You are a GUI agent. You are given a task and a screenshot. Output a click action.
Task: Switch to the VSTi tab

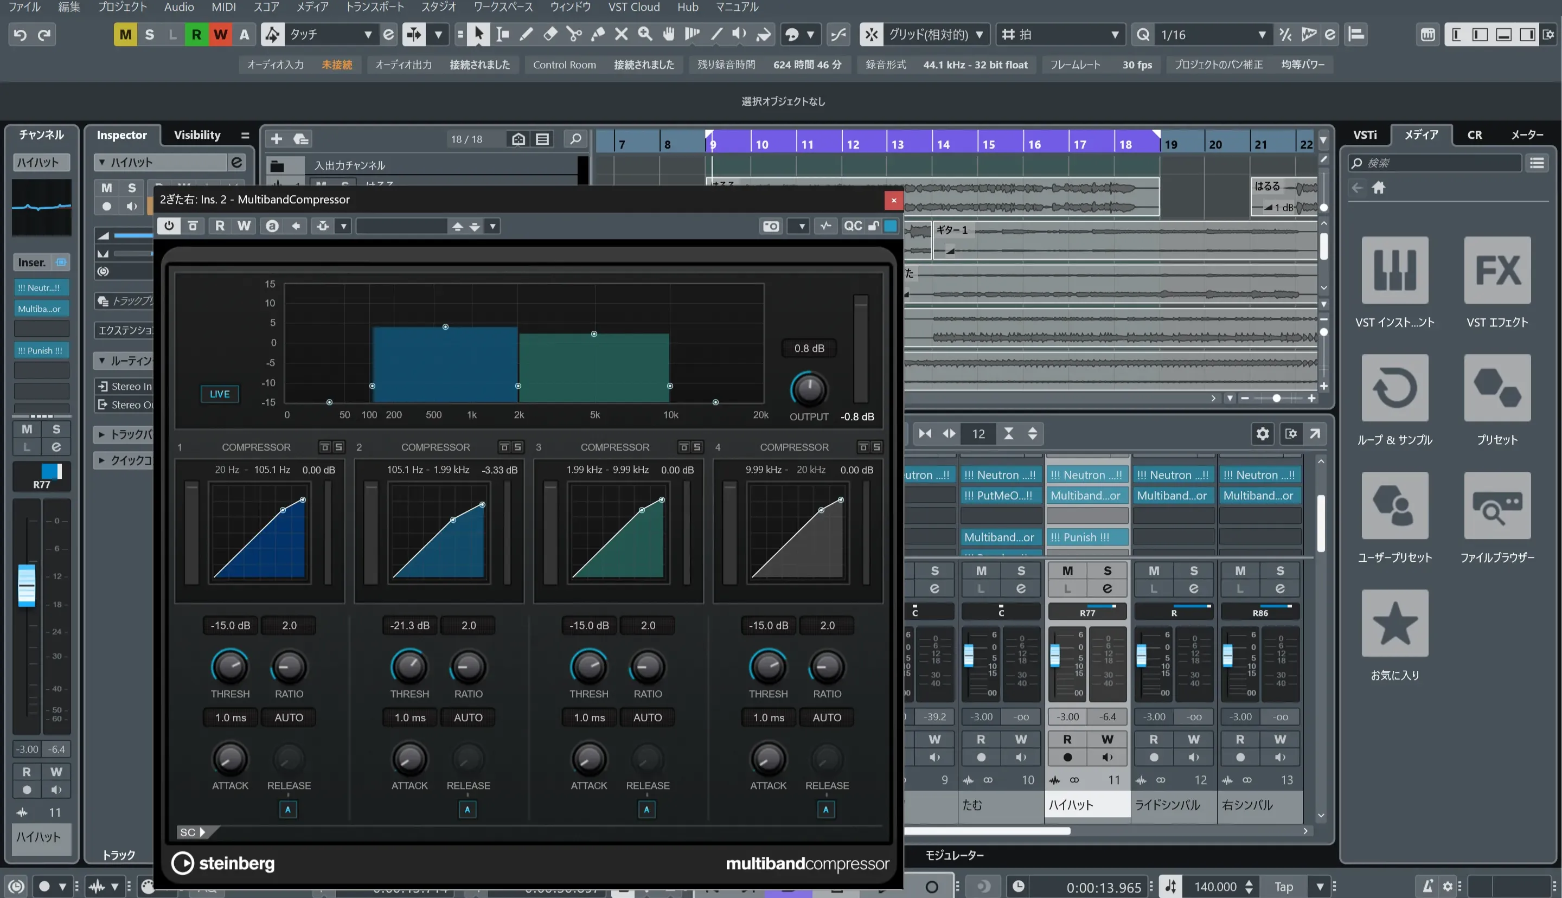click(x=1365, y=135)
